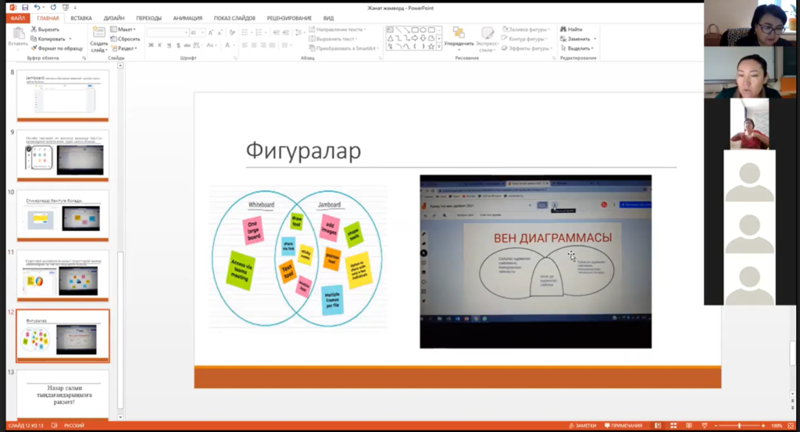The image size is (800, 432).
Task: Click the Вырезать (Cut) scissors button
Action: coord(48,30)
